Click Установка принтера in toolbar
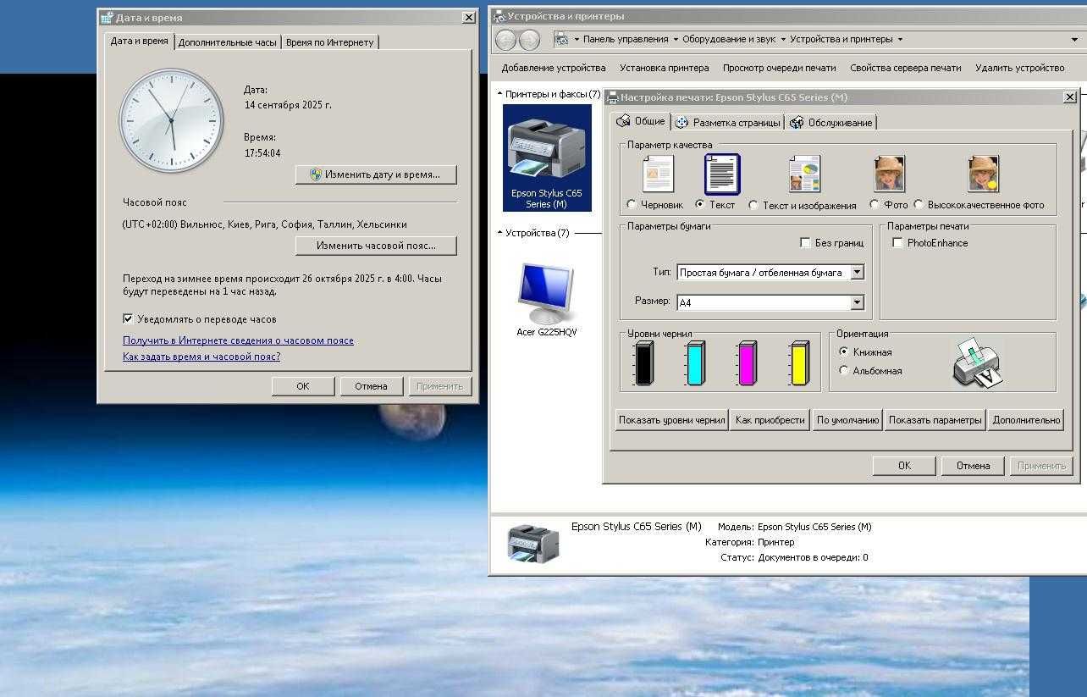Screen dimensions: 1087x697 click(665, 68)
